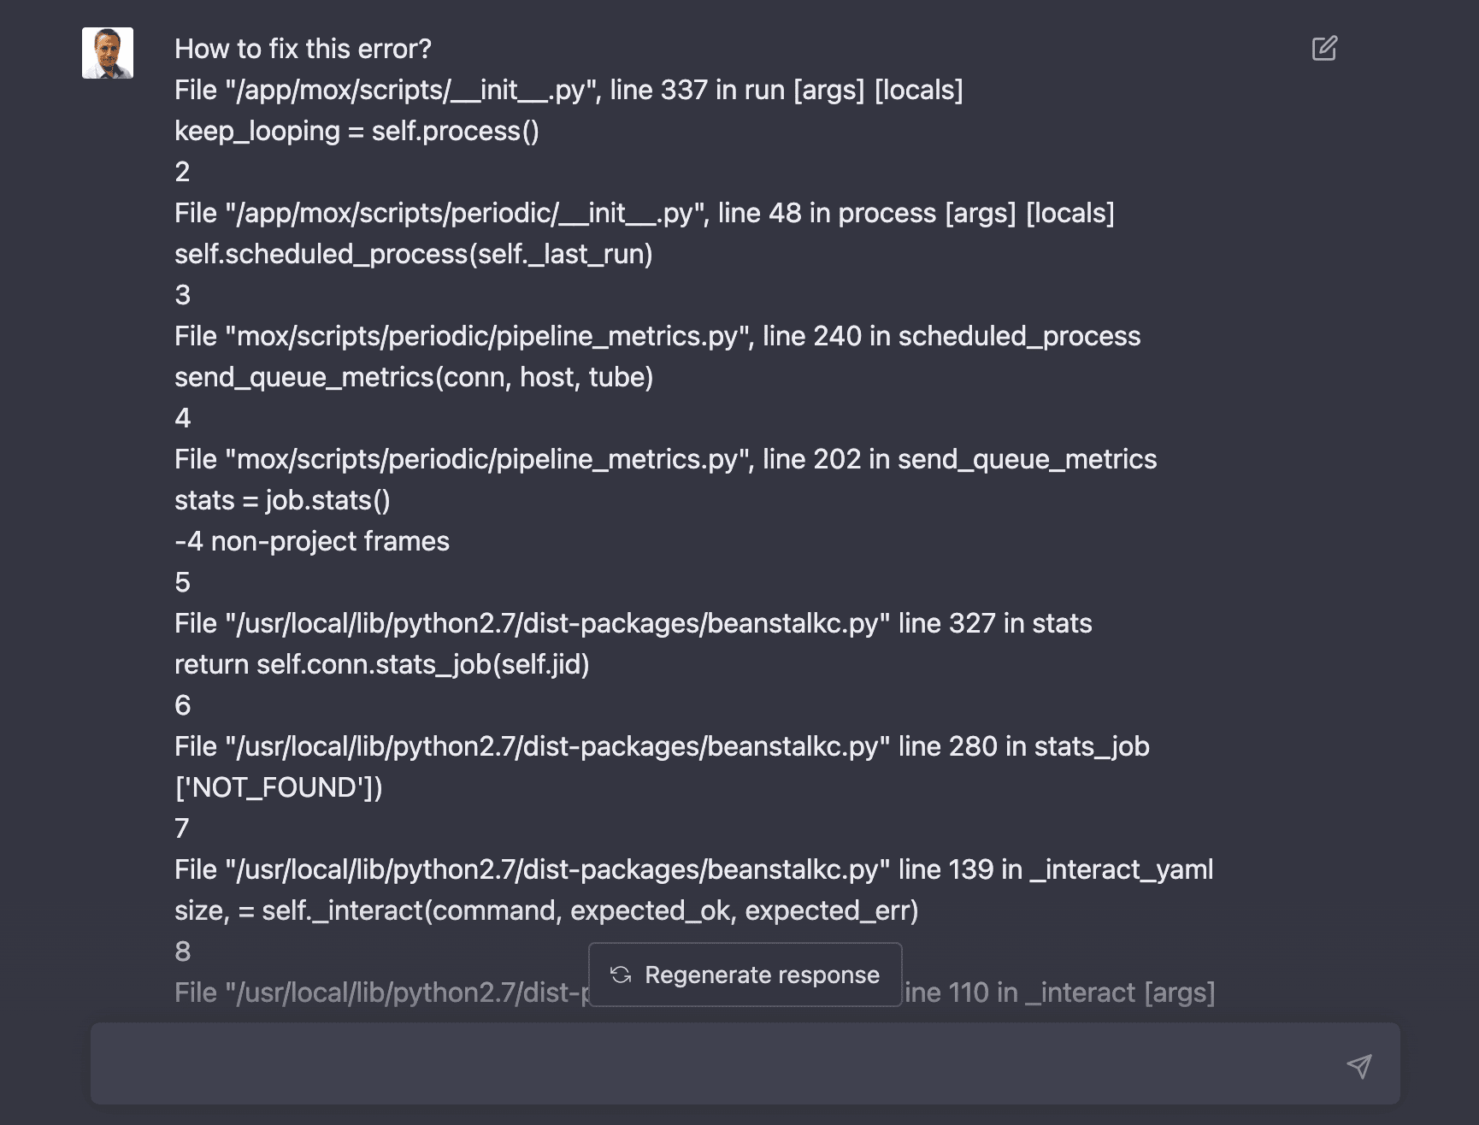
Task: Click the "-4 non-project frames" text
Action: (x=312, y=541)
